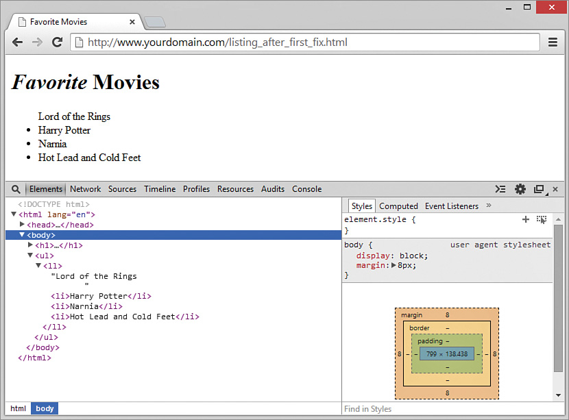
Task: Toggle the console drawer open
Action: pos(500,189)
